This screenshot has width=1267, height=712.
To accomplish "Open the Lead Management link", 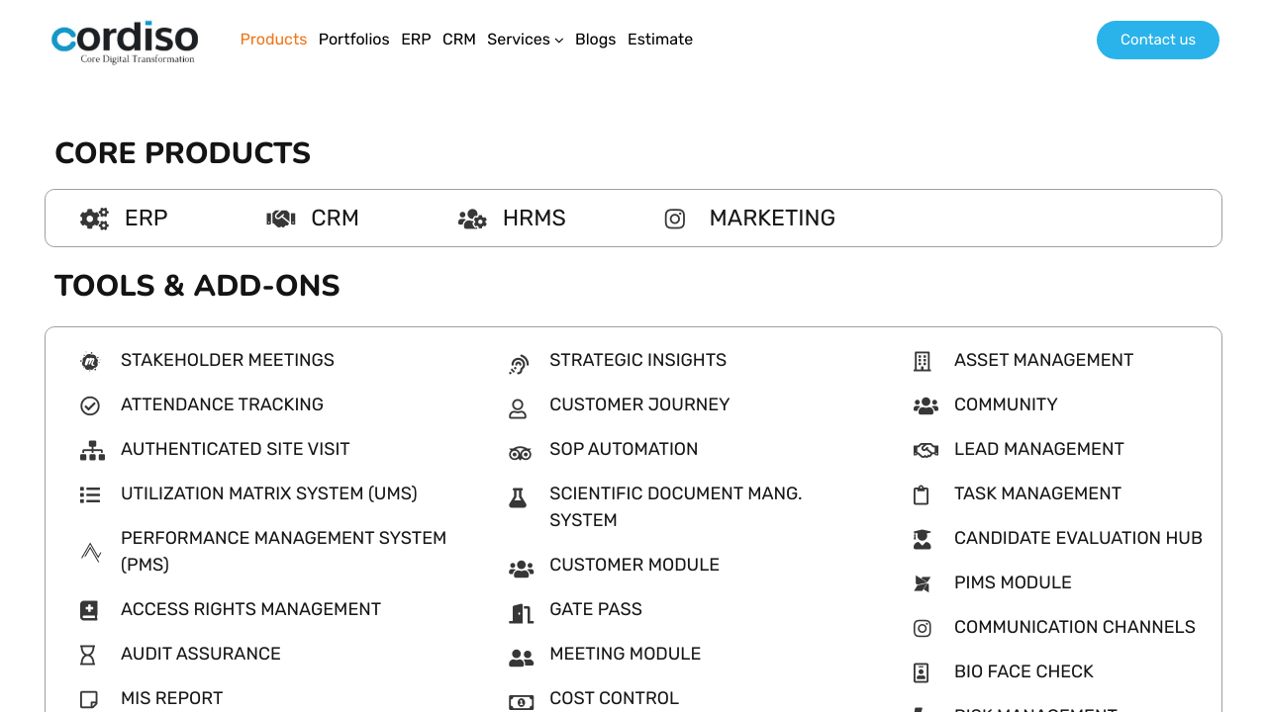I will pyautogui.click(x=1038, y=449).
